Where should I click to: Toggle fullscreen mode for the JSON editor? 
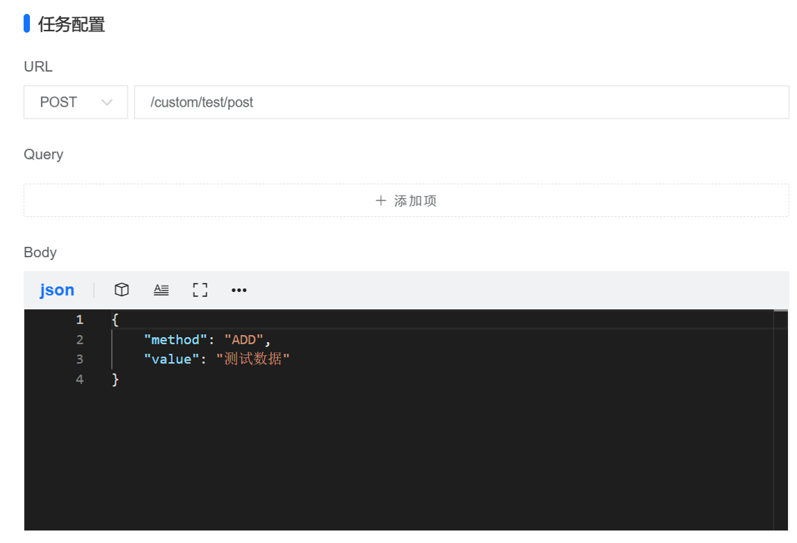pos(200,290)
